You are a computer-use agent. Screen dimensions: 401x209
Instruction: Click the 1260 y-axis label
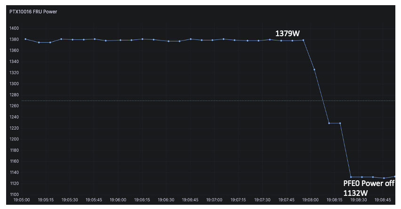click(x=14, y=106)
